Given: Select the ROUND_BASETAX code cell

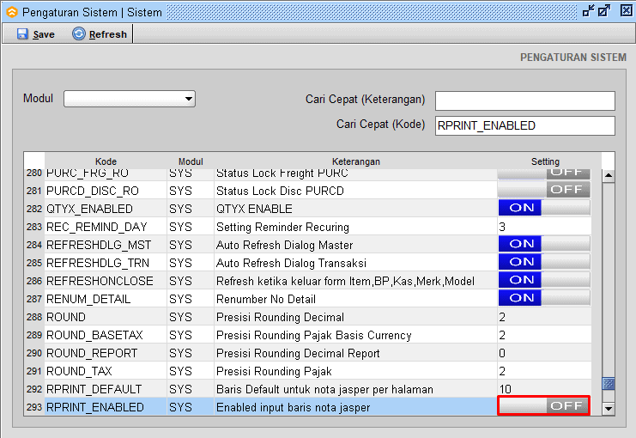Looking at the screenshot, I should click(x=106, y=335).
